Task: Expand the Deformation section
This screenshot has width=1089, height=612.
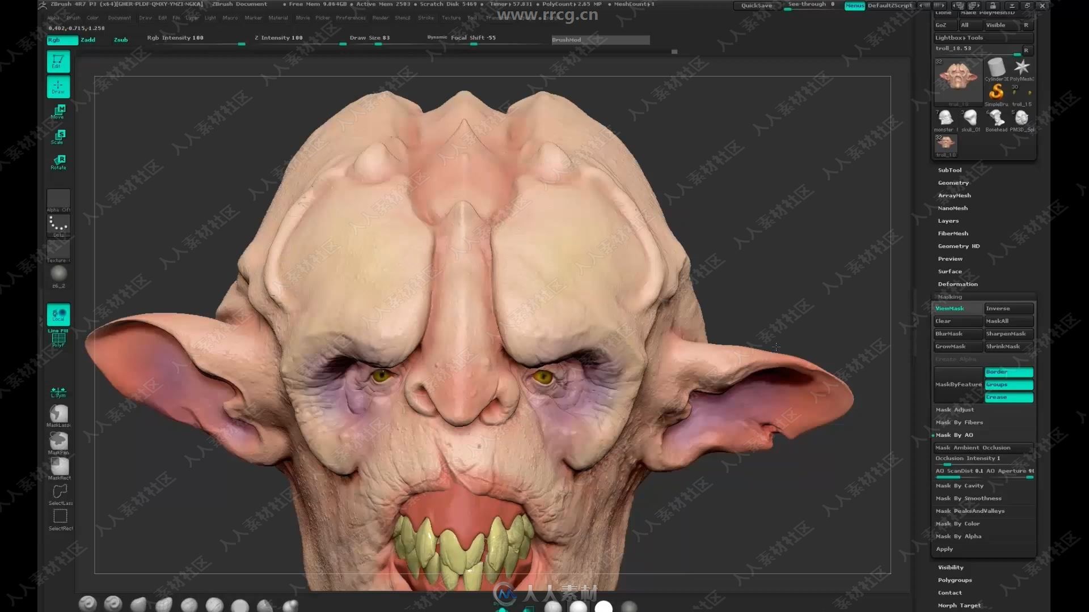Action: (x=958, y=284)
